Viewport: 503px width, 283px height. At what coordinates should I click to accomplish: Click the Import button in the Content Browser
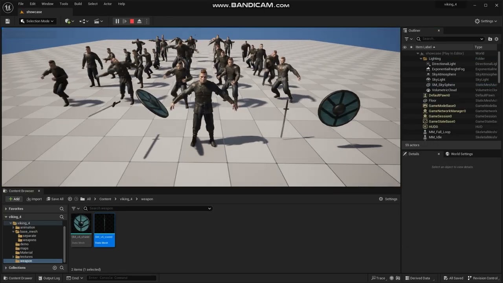(x=34, y=199)
